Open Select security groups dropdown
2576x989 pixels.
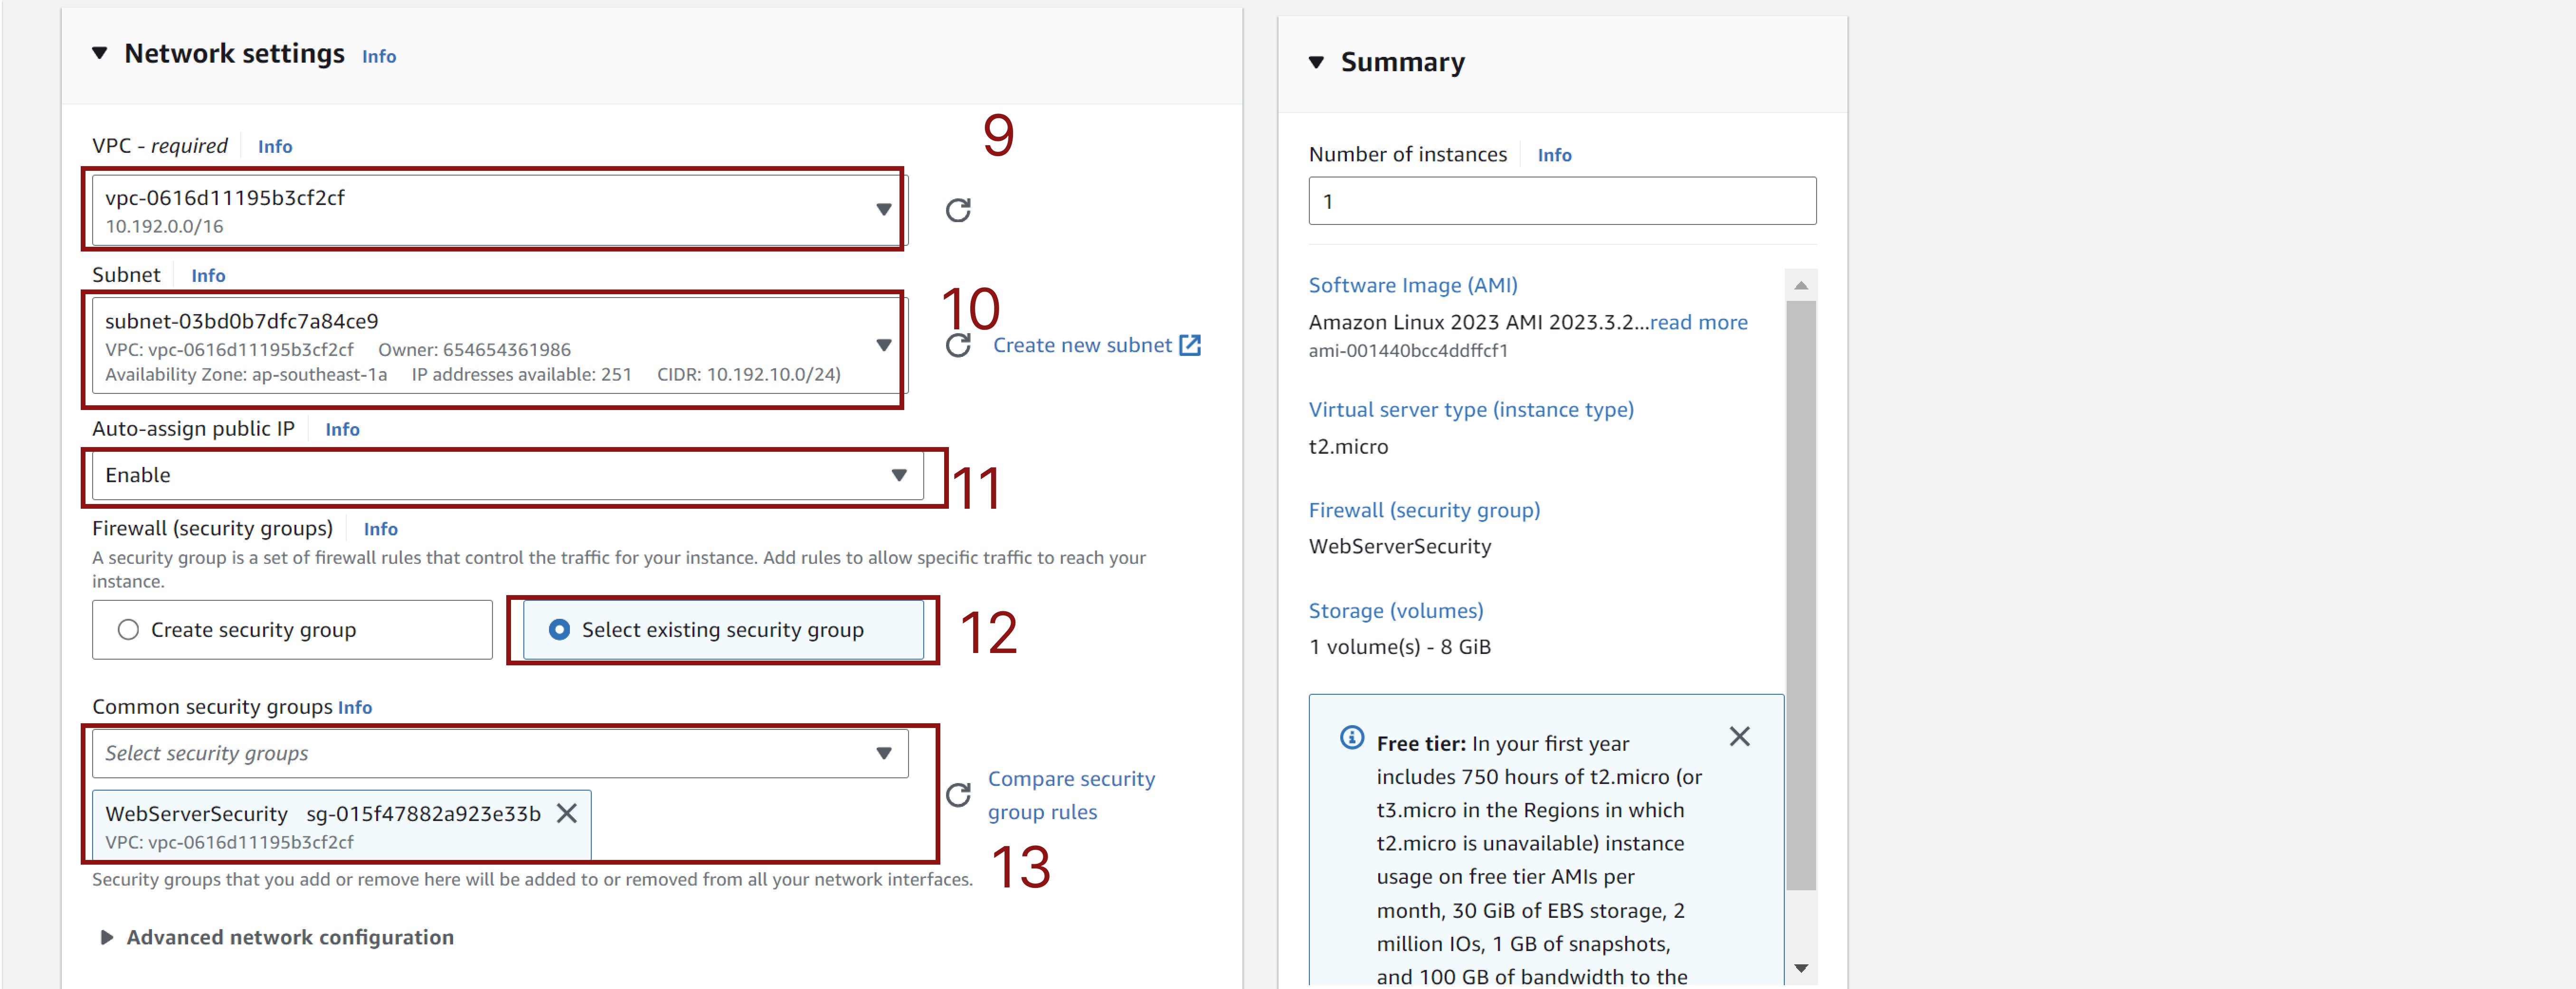tap(500, 753)
